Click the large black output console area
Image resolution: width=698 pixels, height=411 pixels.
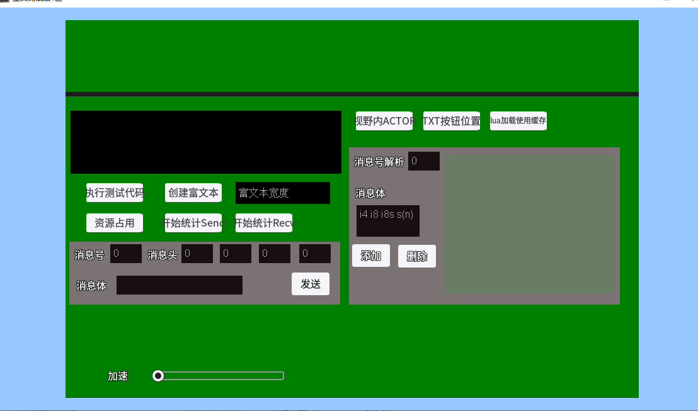click(x=206, y=142)
